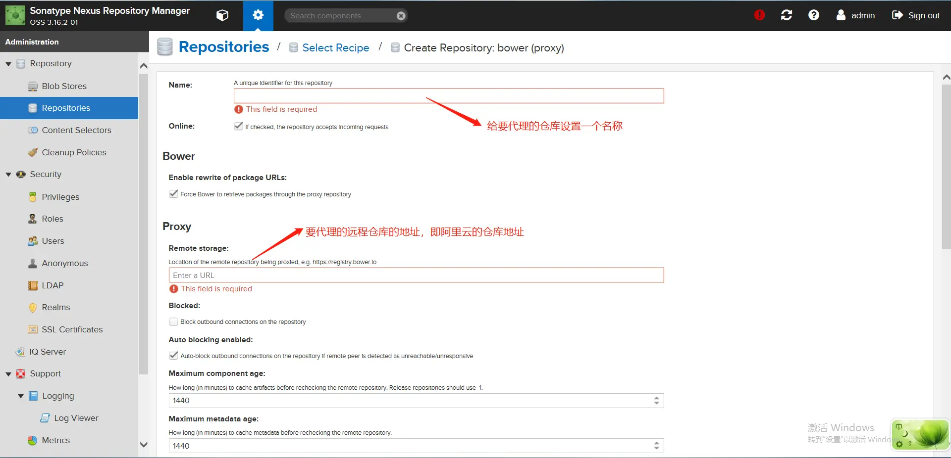
Task: Open LDAP settings
Action: click(53, 285)
